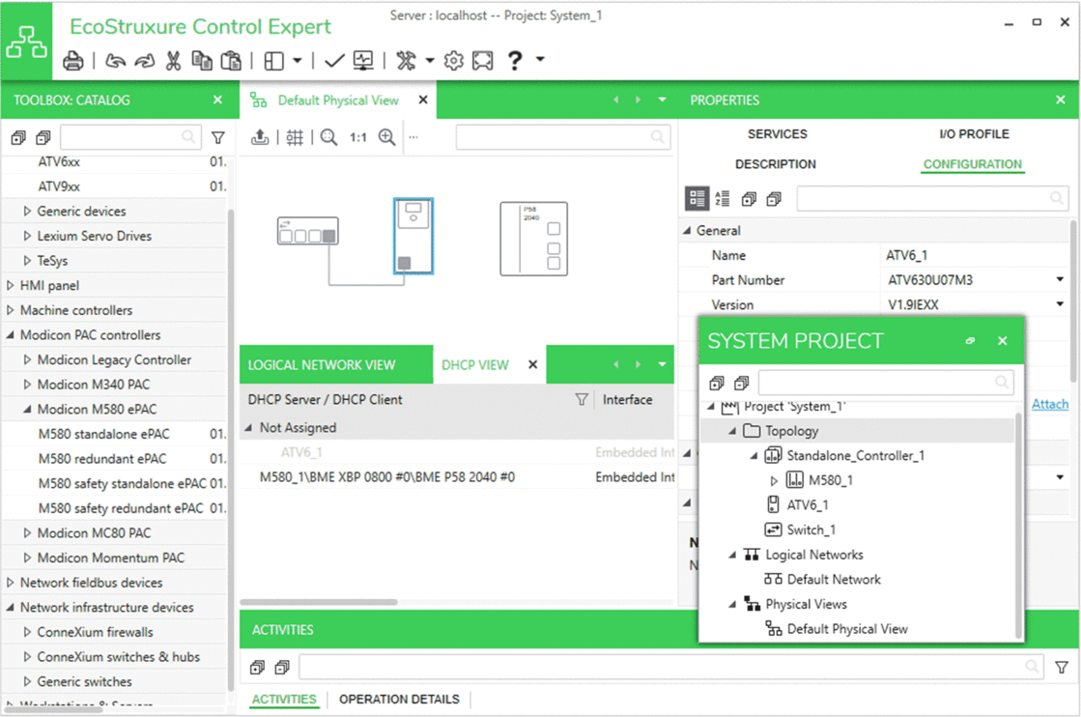Click the Physical View search field
The width and height of the screenshot is (1081, 717).
(x=562, y=137)
